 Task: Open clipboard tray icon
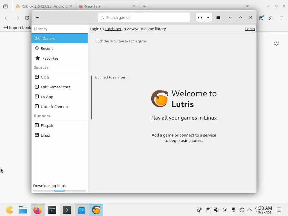click(208, 210)
